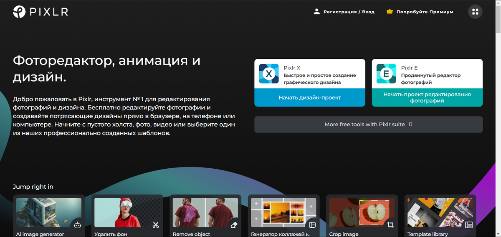The height and width of the screenshot is (237, 501).
Task: Open the Template library thumbnail
Action: (x=440, y=212)
